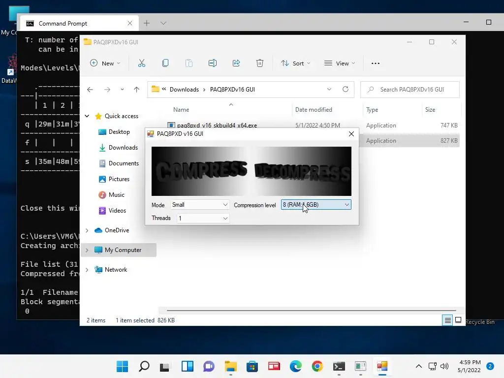Image resolution: width=504 pixels, height=378 pixels.
Task: Click the COMPRESS graphic button
Action: coord(201,171)
